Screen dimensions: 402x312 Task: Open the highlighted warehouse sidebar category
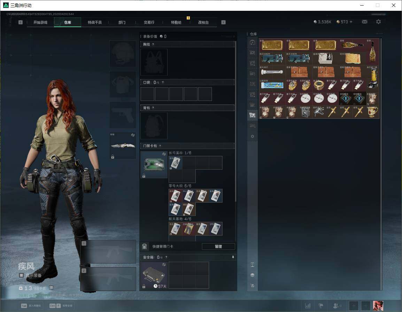(252, 115)
